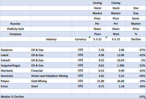
Task: Select Polyus's US$ currency cell
Action: pyautogui.click(x=80, y=81)
